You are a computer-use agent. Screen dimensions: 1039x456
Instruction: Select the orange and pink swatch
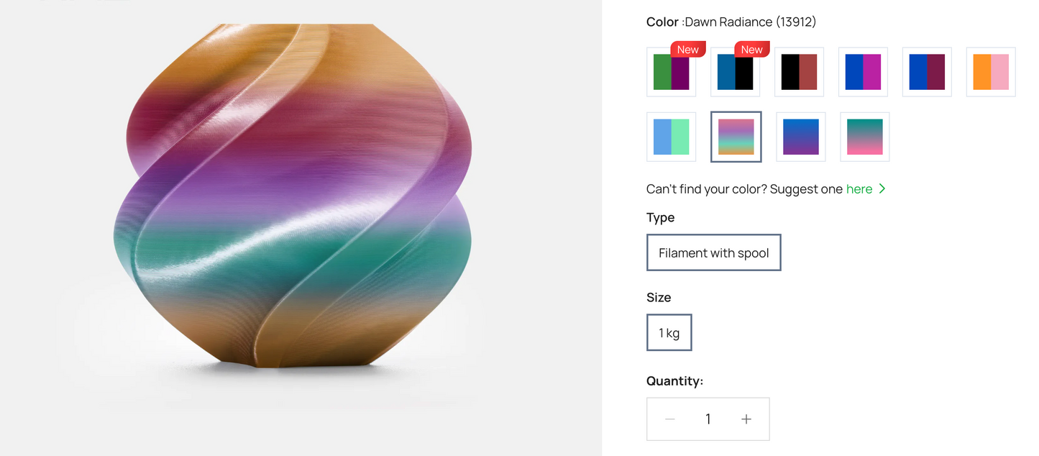pyautogui.click(x=991, y=72)
